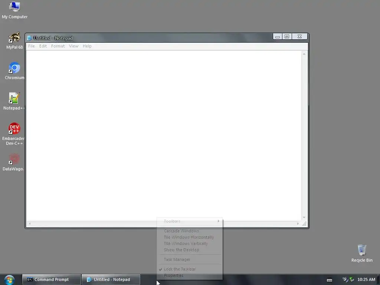Click the taskbar clock showing 10:25 AM
The image size is (380, 285).
(366, 279)
